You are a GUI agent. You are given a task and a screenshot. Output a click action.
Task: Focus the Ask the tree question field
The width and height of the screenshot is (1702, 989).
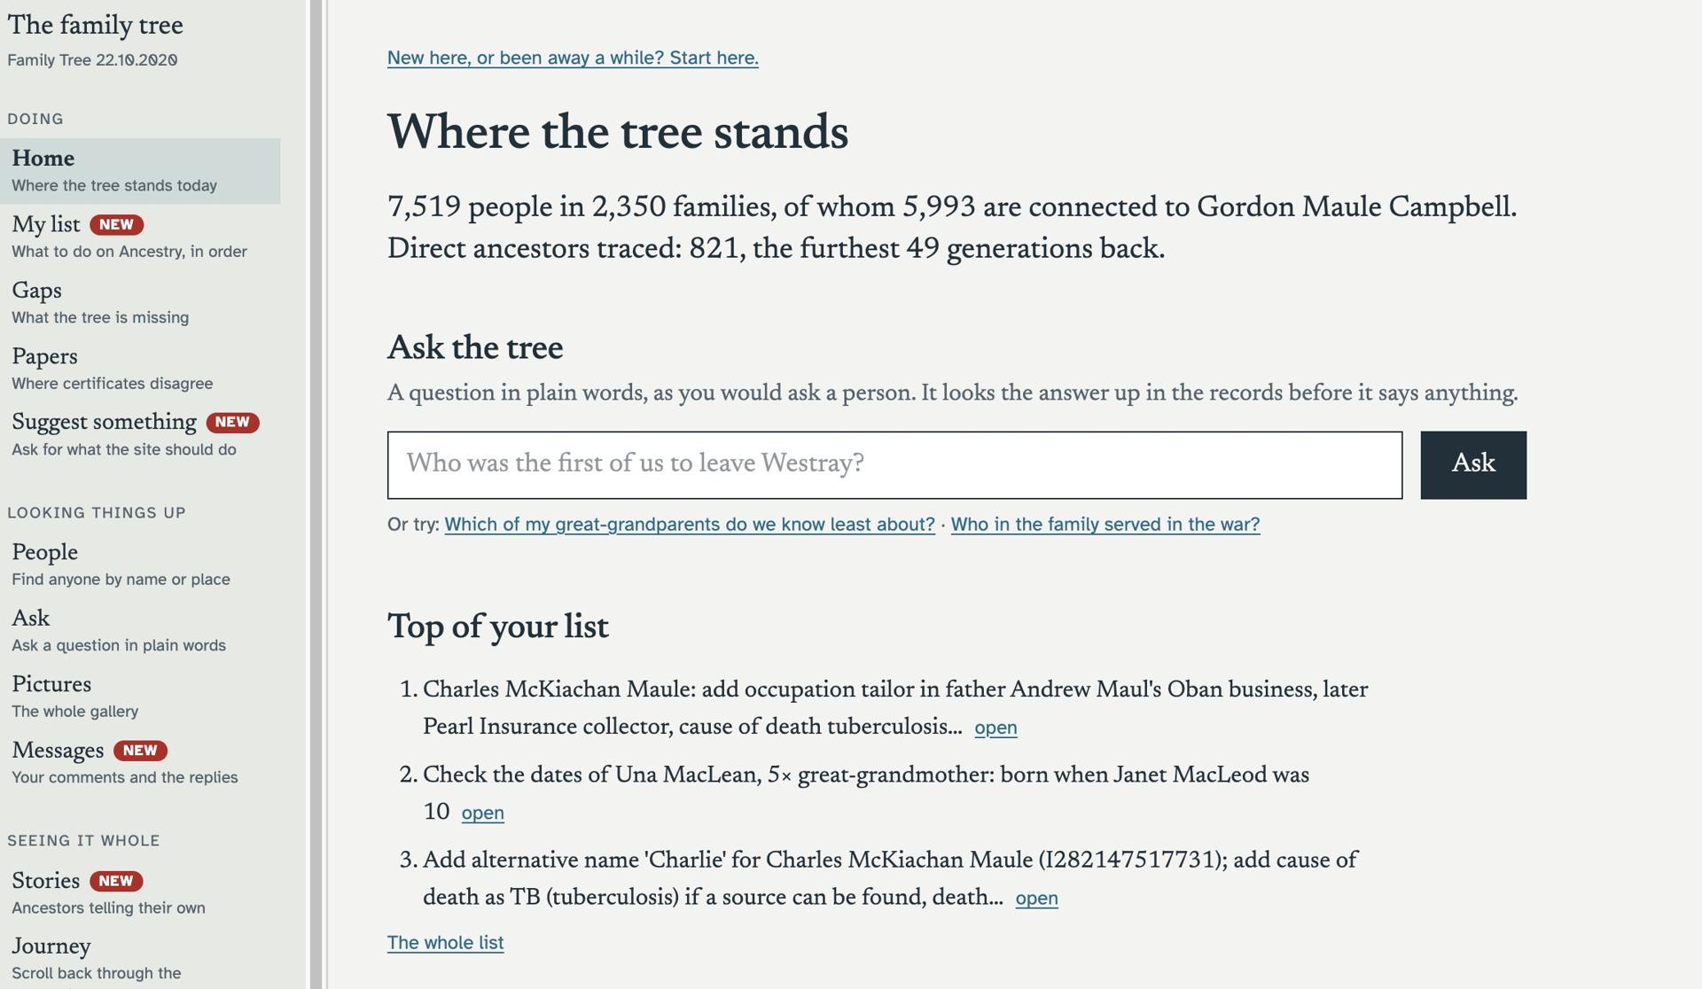click(894, 465)
